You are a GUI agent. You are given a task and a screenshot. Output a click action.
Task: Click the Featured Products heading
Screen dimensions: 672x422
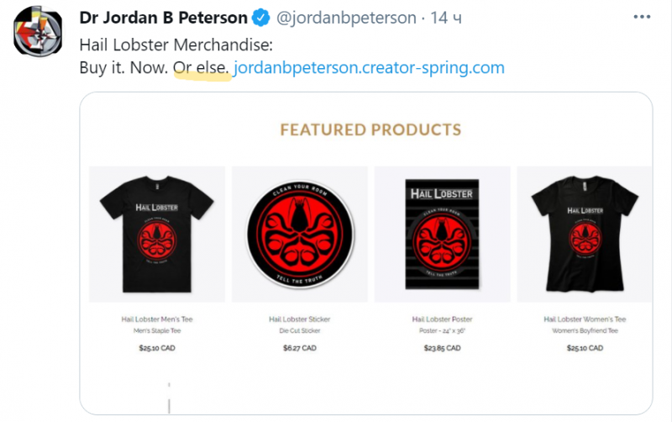(x=370, y=129)
